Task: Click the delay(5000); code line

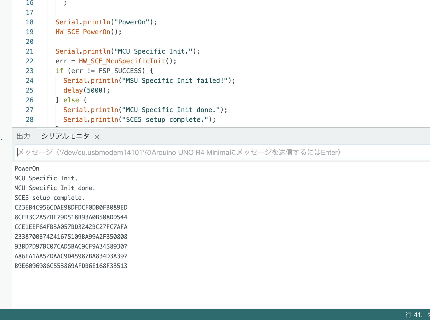Action: pos(87,90)
